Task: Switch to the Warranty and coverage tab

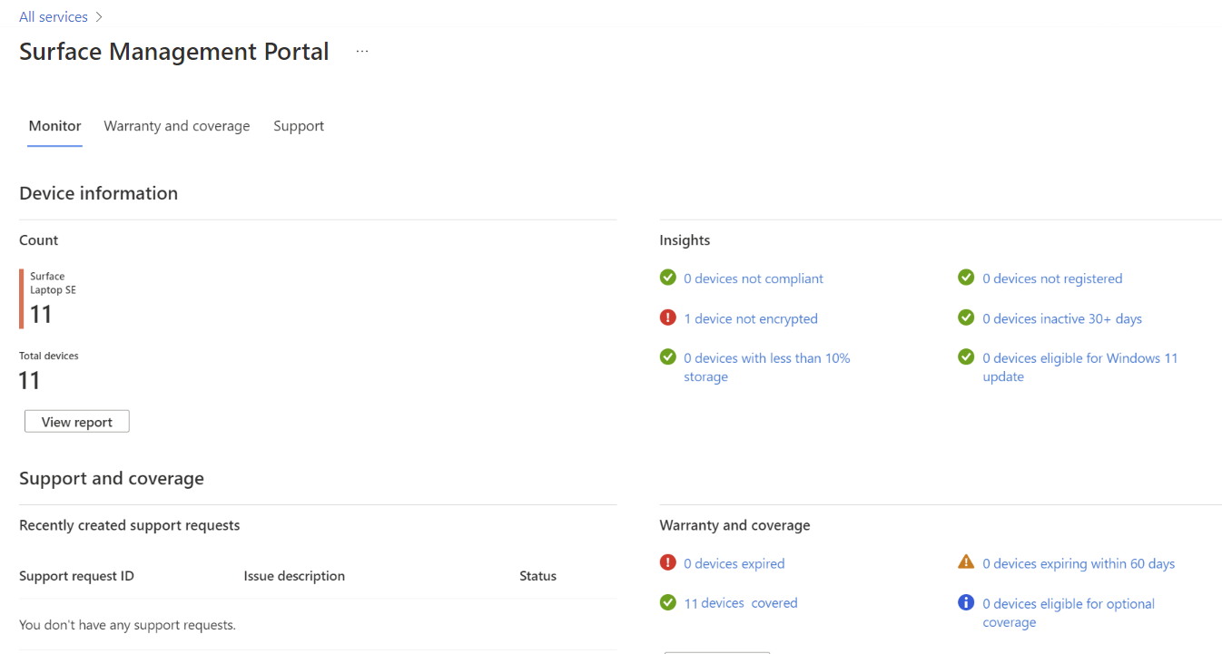Action: [x=177, y=126]
